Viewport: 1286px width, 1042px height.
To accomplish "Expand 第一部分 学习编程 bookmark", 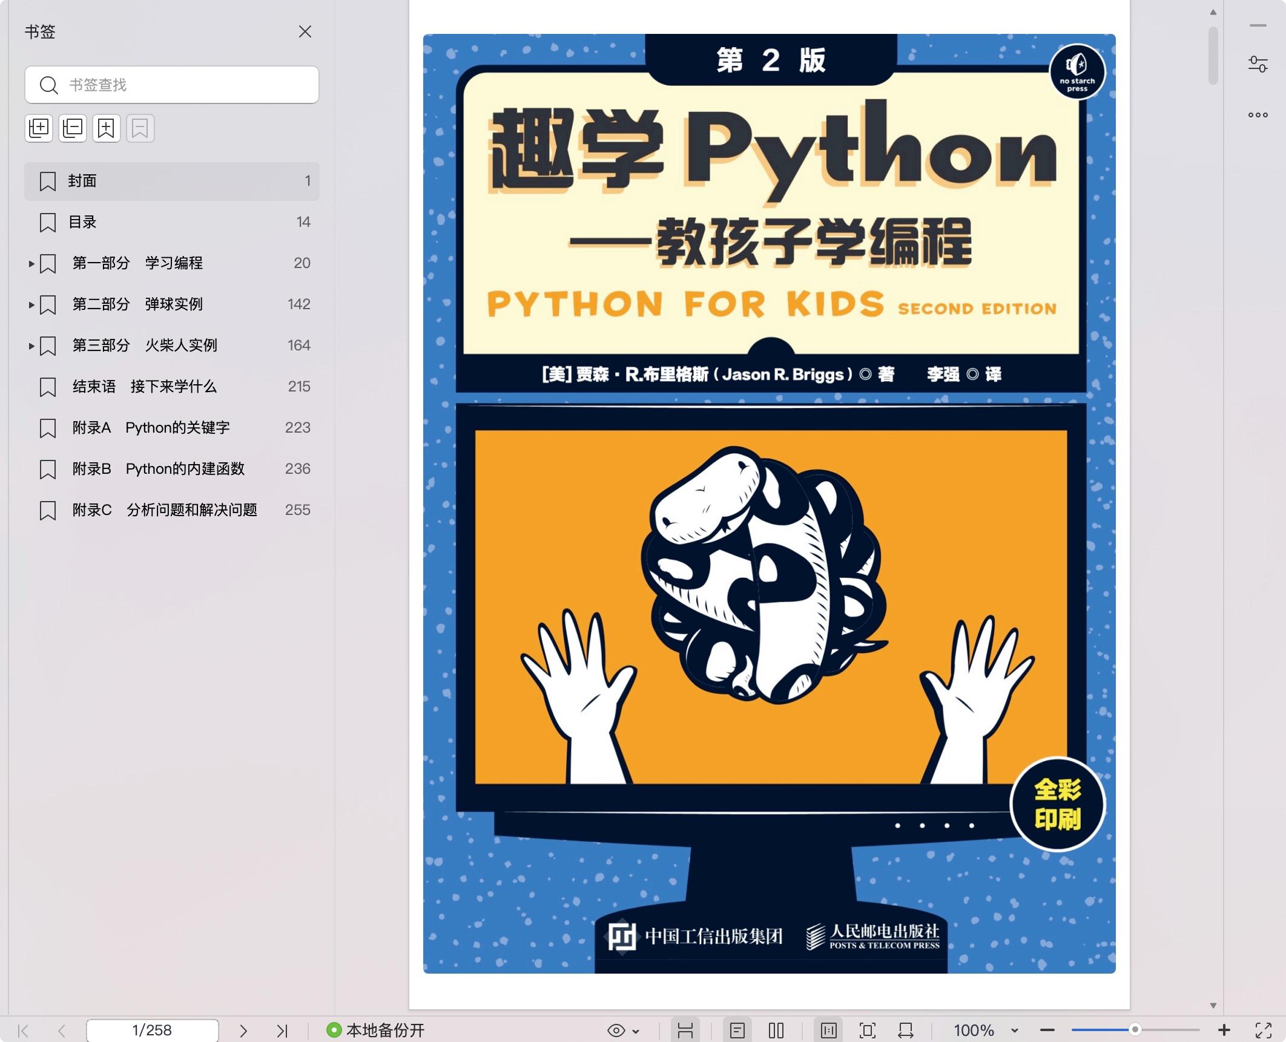I will (x=31, y=264).
